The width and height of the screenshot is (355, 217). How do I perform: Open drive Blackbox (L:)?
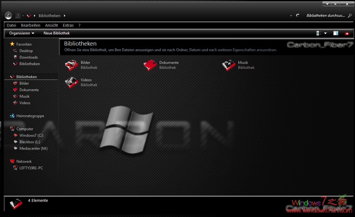click(x=30, y=142)
